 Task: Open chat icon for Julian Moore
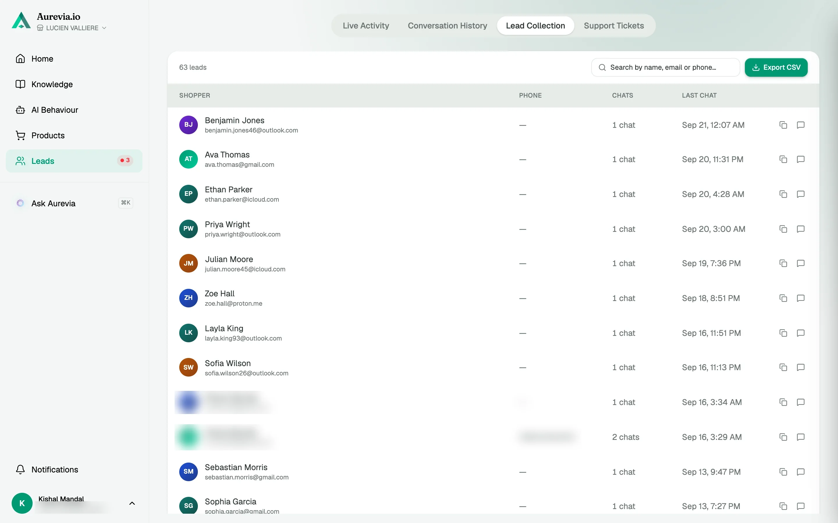[800, 263]
